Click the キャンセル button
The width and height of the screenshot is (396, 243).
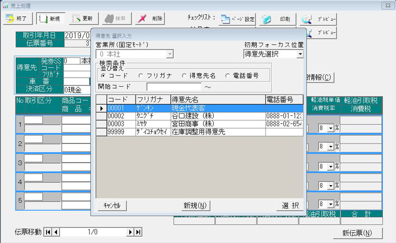(x=113, y=205)
